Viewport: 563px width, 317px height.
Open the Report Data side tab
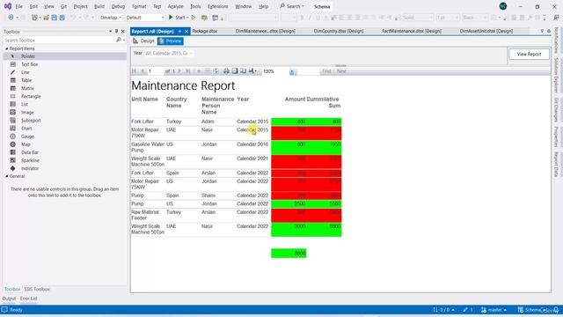(x=556, y=165)
